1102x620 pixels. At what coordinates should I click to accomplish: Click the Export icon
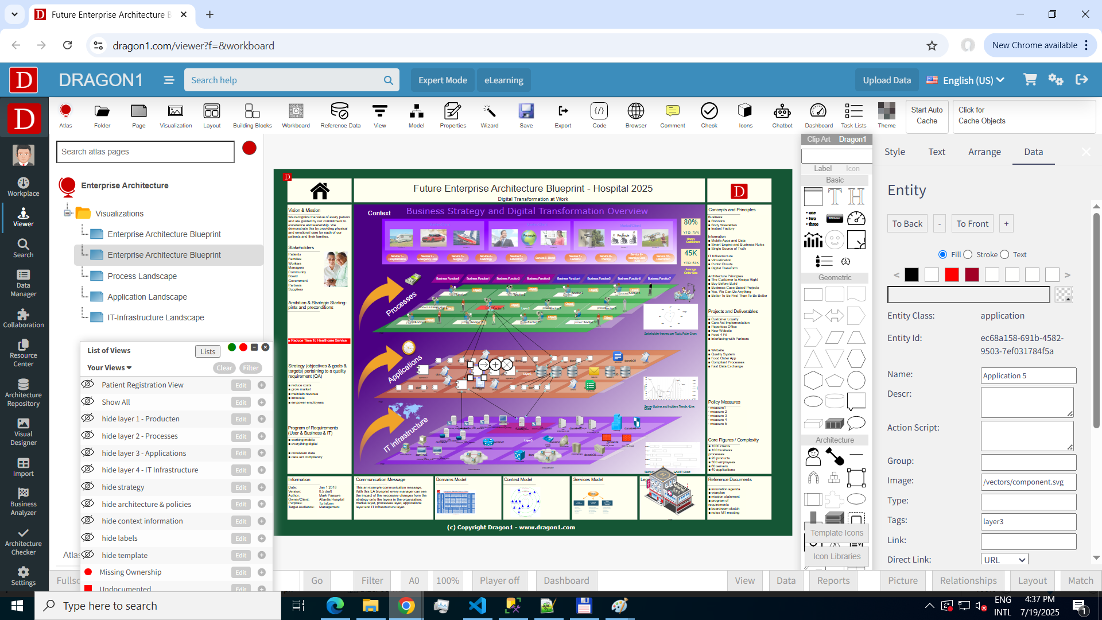pos(563,115)
